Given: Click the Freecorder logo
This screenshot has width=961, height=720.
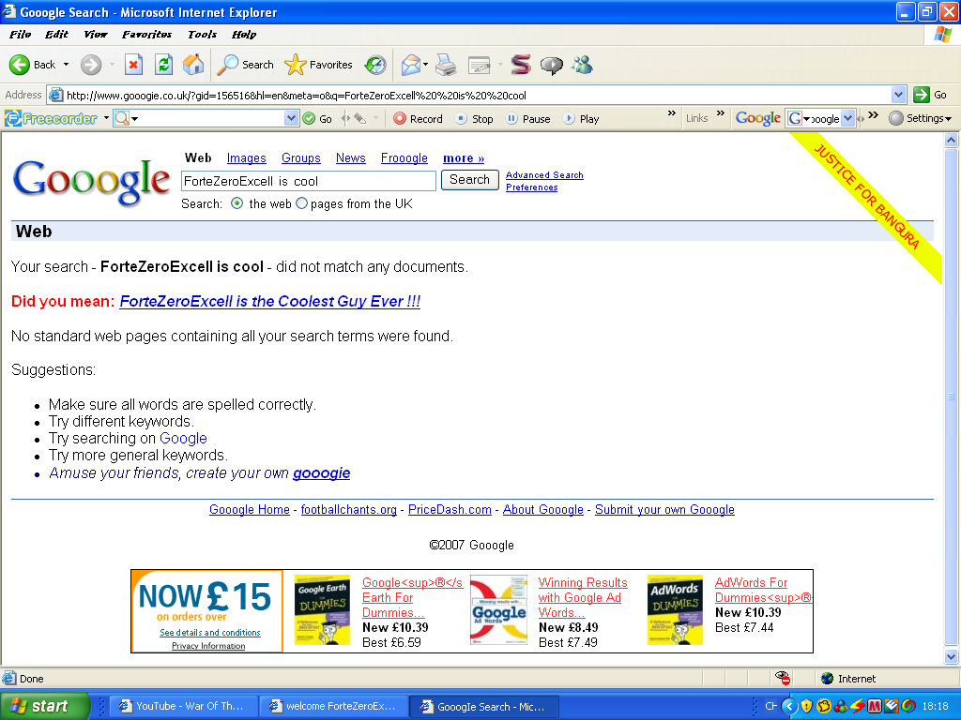Looking at the screenshot, I should (52, 118).
